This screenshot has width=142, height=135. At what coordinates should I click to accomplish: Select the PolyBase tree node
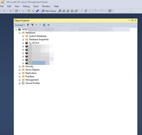30,77
